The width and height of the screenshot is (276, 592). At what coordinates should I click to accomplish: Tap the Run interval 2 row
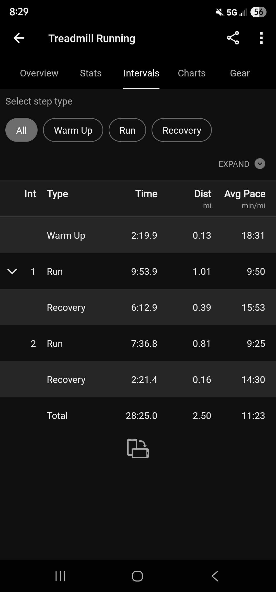coord(138,343)
